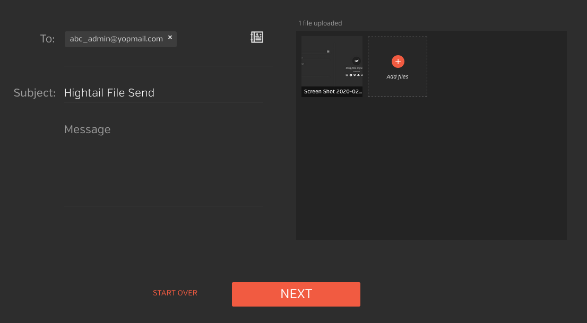Image resolution: width=587 pixels, height=323 pixels.
Task: Click the NEXT button
Action: point(296,294)
